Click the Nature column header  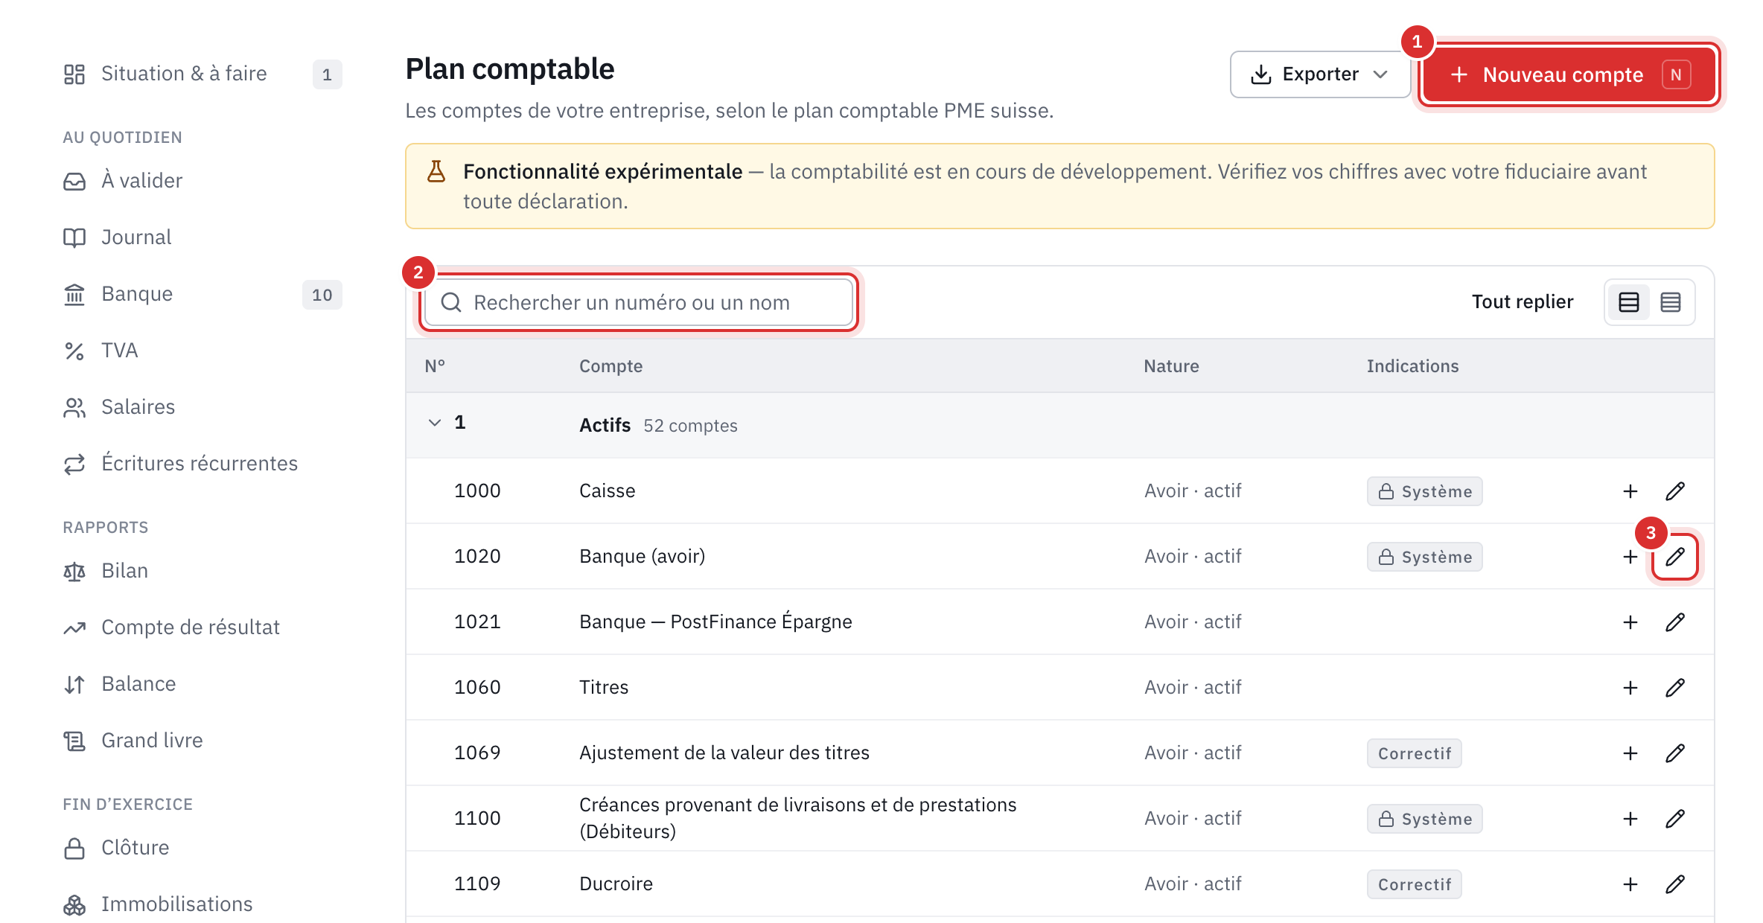[1171, 366]
